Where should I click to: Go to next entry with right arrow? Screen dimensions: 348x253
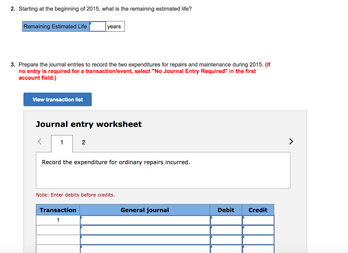click(x=291, y=141)
